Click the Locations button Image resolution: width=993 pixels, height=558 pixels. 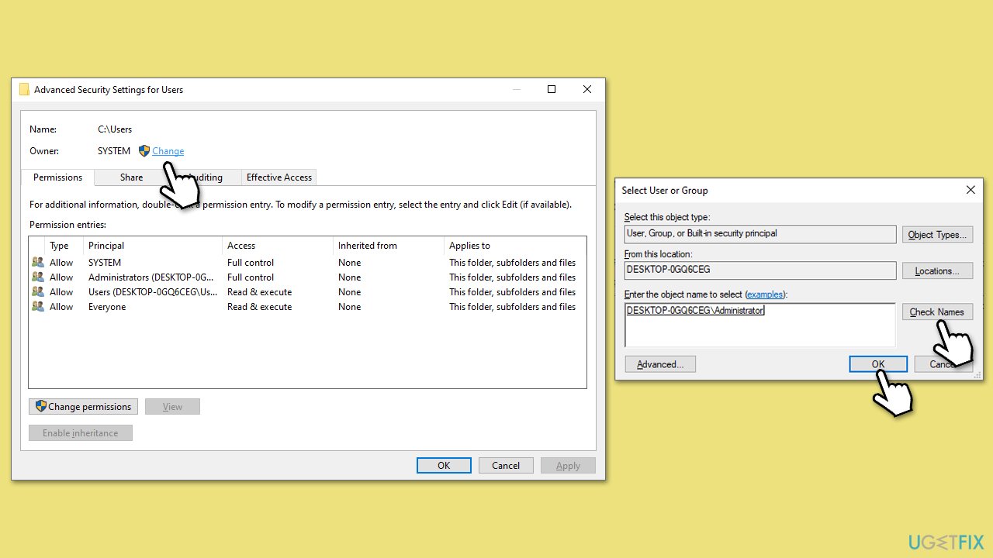(x=936, y=271)
